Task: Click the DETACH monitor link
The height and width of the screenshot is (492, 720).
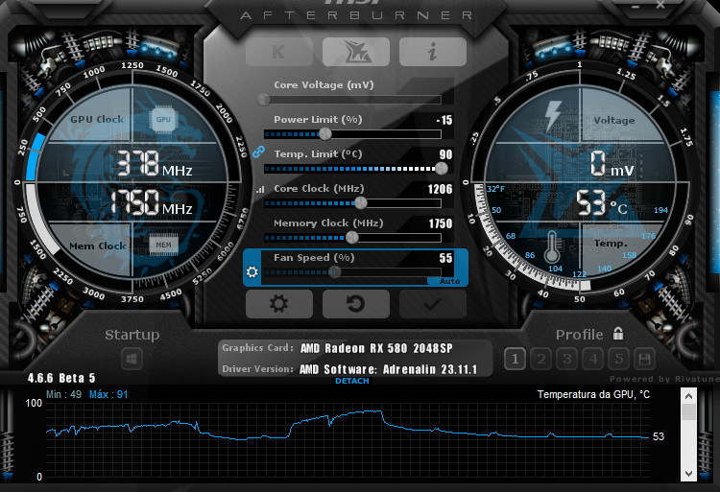Action: click(x=352, y=381)
